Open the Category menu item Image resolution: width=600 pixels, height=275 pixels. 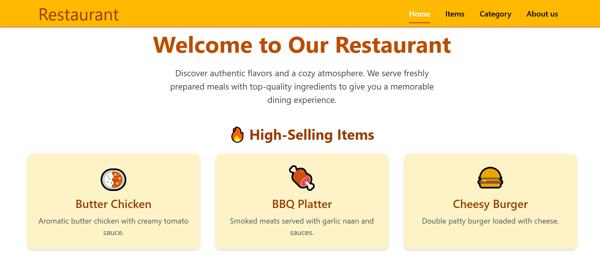pos(495,14)
